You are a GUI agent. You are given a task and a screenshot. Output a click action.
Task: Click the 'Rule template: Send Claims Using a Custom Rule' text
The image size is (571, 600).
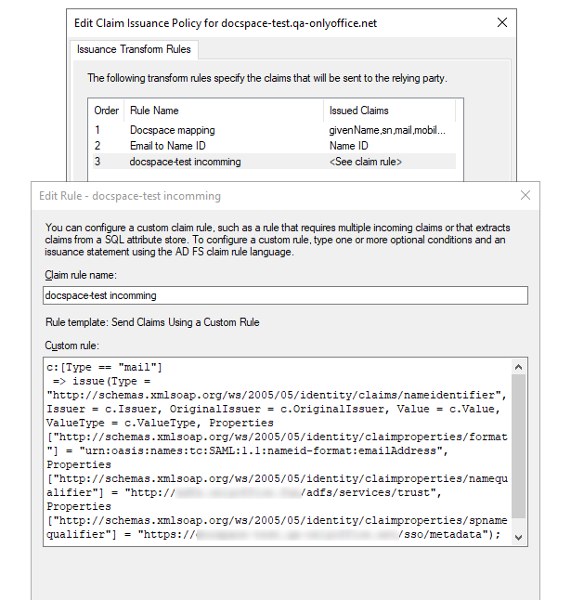pyautogui.click(x=152, y=322)
